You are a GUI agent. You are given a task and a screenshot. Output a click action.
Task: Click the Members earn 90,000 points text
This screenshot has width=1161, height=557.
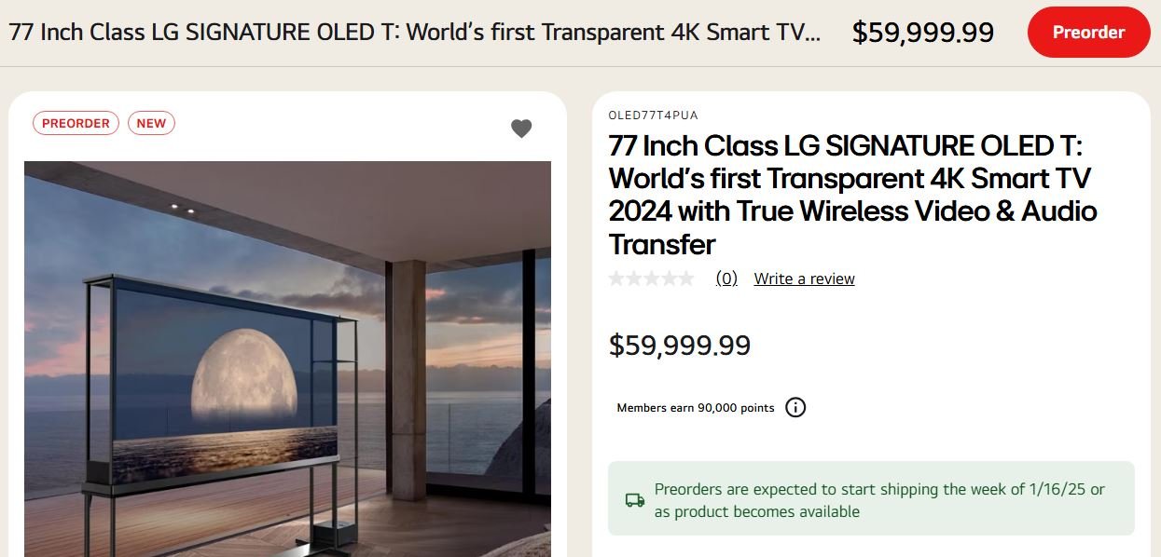pyautogui.click(x=693, y=407)
